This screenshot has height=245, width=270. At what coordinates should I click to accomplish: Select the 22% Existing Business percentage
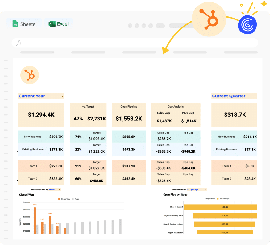[x=78, y=150]
